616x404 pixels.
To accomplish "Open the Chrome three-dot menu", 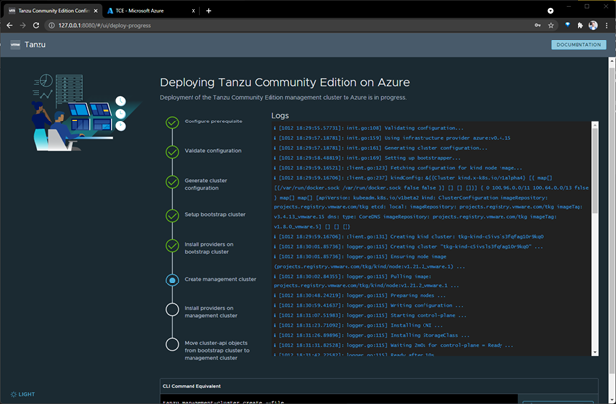I will click(607, 25).
